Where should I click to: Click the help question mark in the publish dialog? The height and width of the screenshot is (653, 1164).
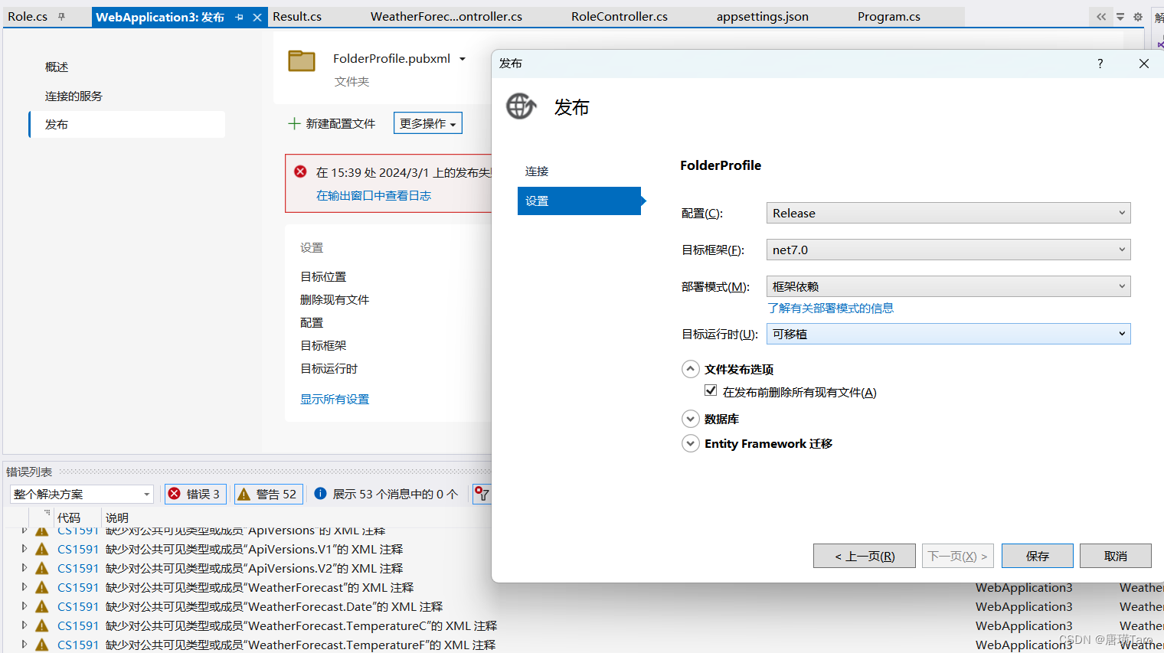tap(1100, 64)
